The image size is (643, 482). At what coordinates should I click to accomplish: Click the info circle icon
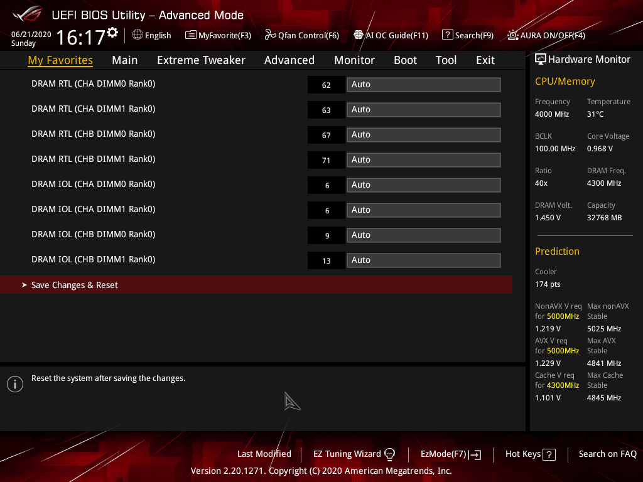[x=15, y=384]
